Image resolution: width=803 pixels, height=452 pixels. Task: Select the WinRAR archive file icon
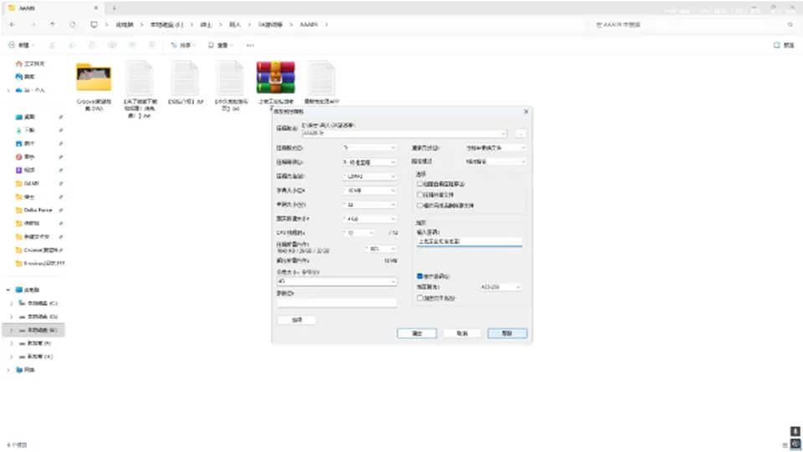coord(275,77)
